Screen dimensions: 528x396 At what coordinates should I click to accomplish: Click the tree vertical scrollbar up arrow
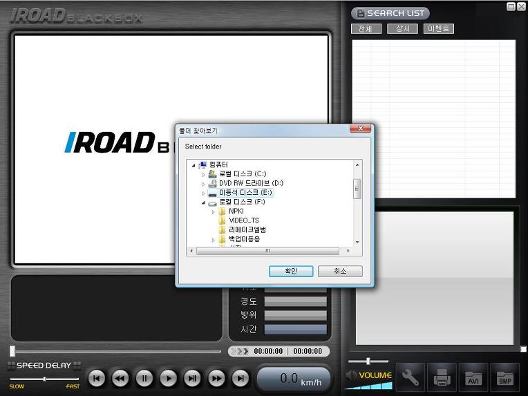coord(357,164)
